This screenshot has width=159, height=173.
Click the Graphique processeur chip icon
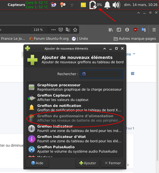pyautogui.click(x=32, y=87)
